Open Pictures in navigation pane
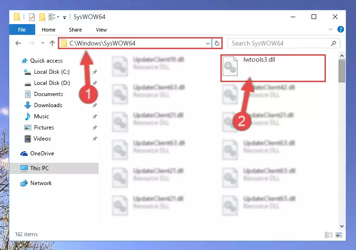Image resolution: width=356 pixels, height=250 pixels. (44, 128)
